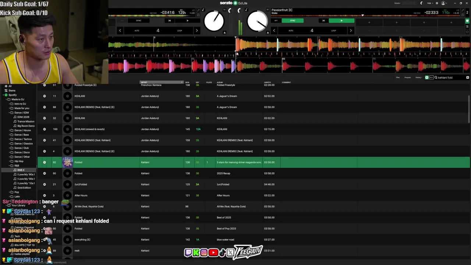This screenshot has width=471, height=265.
Task: Select 'All Me (feat. Keyshia Cole)' track
Action: (89, 206)
